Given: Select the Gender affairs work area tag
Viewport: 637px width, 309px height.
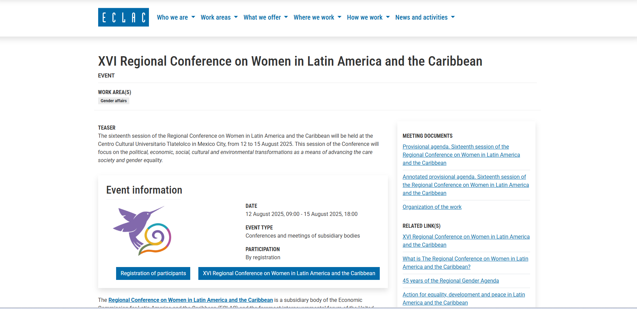Looking at the screenshot, I should [114, 101].
